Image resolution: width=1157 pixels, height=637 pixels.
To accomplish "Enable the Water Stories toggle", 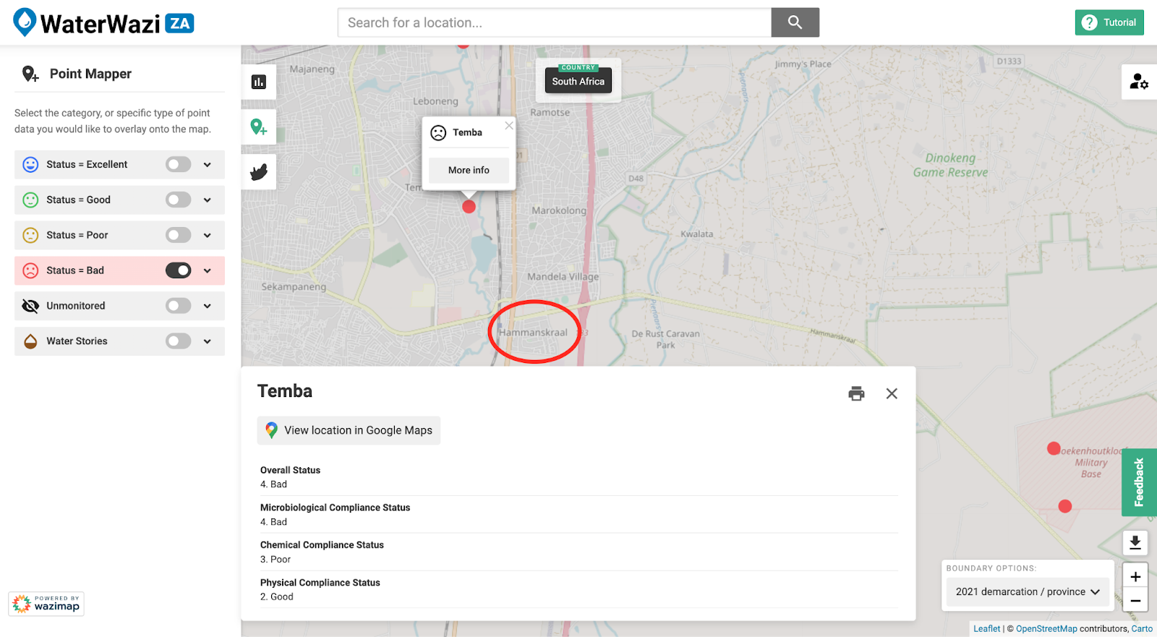I will click(x=178, y=341).
